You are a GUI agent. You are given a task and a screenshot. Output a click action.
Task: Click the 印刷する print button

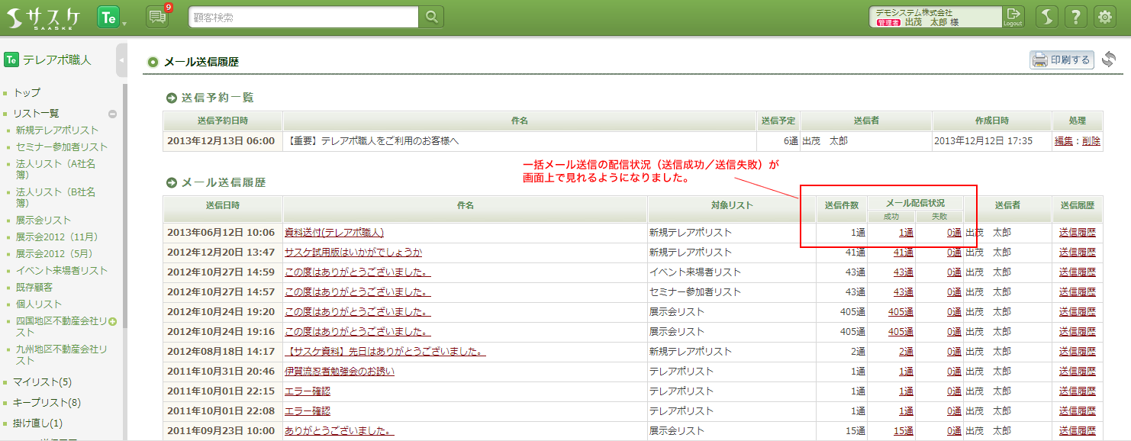click(x=1062, y=60)
